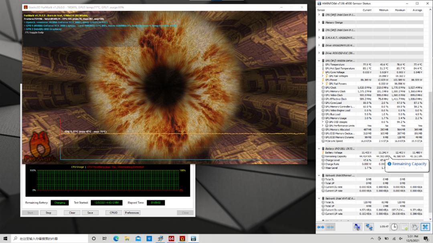The width and height of the screenshot is (433, 243).
Task: Click the HWiNFO remote monitoring network icon
Action: [368, 227]
